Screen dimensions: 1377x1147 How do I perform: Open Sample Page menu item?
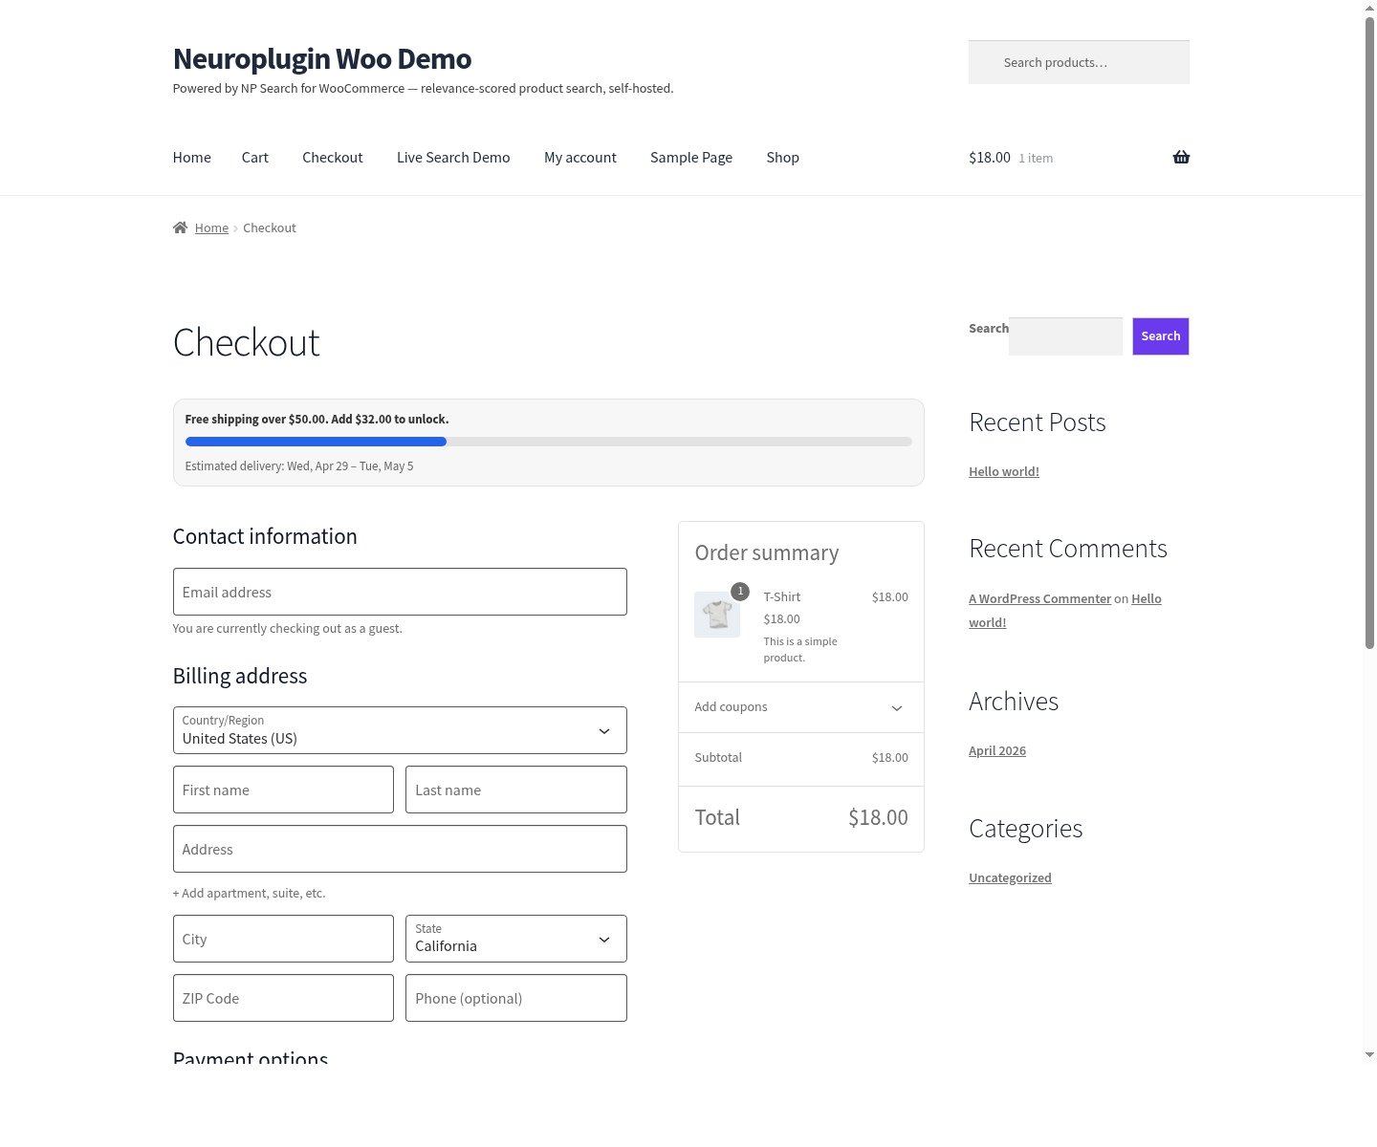691,158
